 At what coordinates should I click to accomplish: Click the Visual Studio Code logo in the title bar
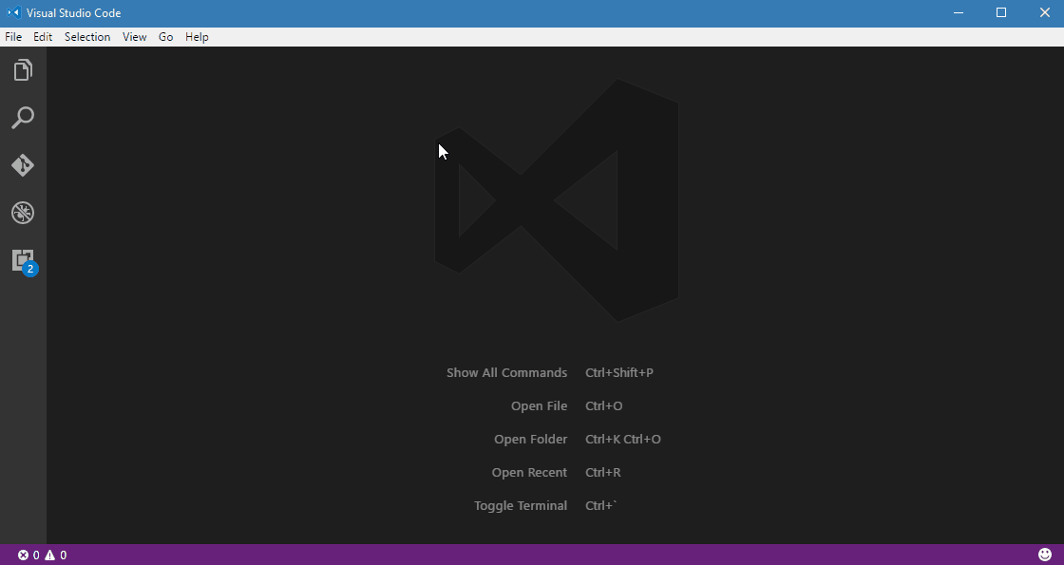[x=14, y=12]
